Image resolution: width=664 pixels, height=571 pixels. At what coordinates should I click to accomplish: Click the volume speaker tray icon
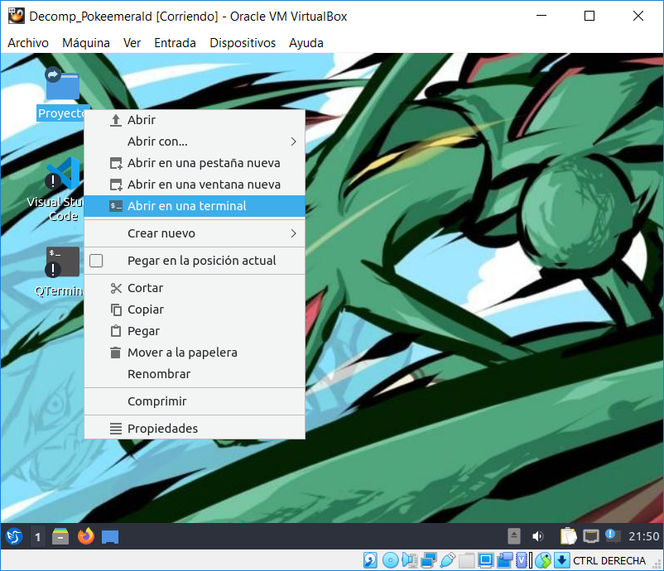[537, 537]
